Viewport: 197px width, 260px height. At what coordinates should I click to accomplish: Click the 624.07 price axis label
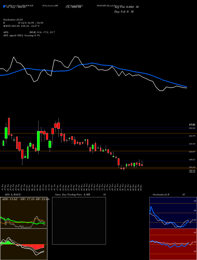pos(192,152)
